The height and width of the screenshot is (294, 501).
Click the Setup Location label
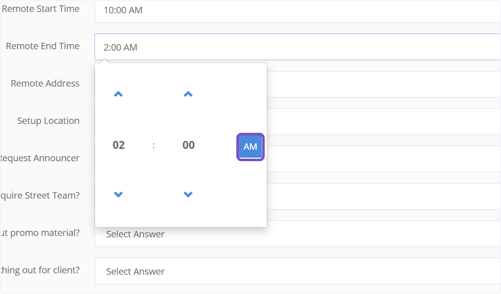pyautogui.click(x=48, y=121)
